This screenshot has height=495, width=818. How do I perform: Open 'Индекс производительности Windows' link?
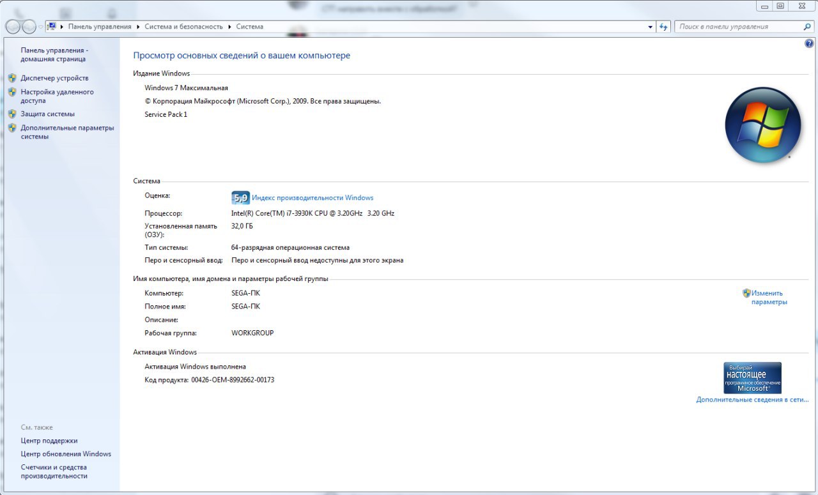pyautogui.click(x=313, y=198)
